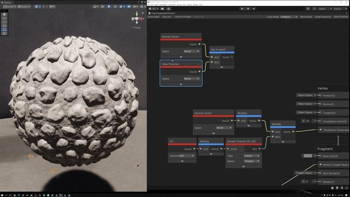Screen dimensions: 350x197
Task: Collapse the View Direction node chevron
Action: click(181, 84)
